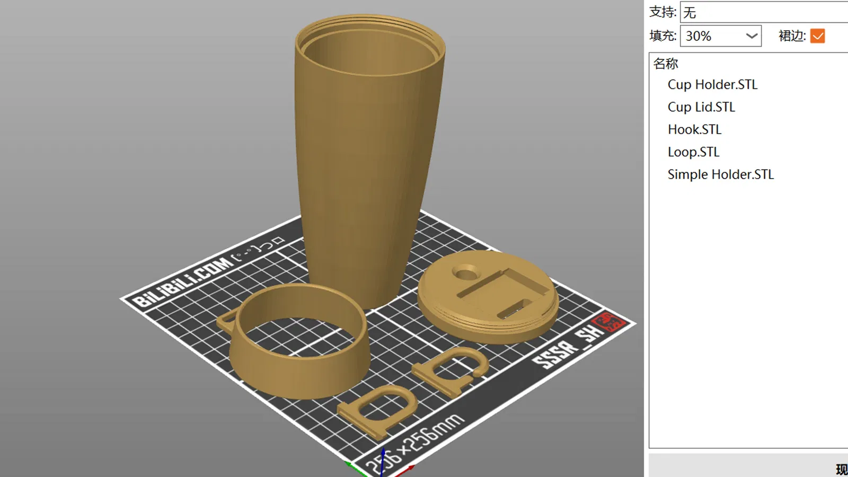Click the tall cup model on the plate
Image resolution: width=848 pixels, height=477 pixels.
click(x=368, y=154)
